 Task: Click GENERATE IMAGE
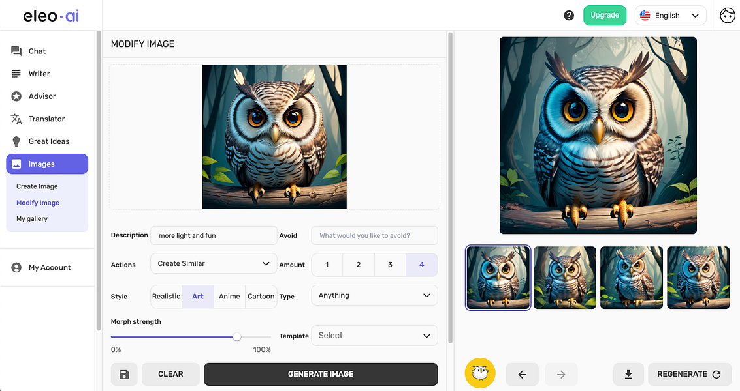click(321, 375)
